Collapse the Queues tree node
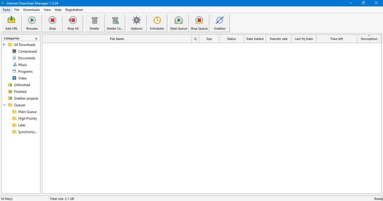The height and width of the screenshot is (201, 383). tap(4, 105)
